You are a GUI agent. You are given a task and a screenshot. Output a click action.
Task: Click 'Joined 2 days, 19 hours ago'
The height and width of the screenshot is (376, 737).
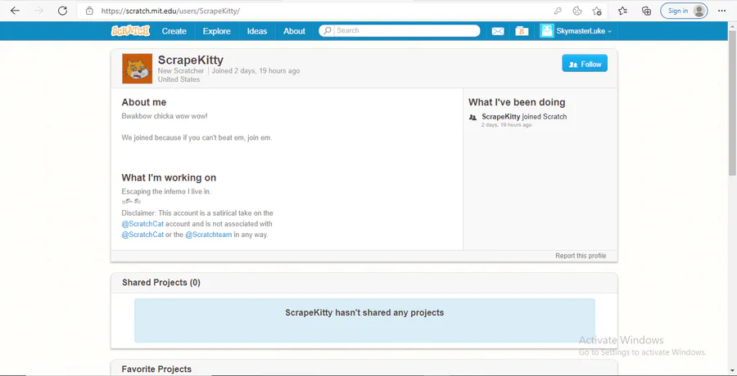point(255,71)
